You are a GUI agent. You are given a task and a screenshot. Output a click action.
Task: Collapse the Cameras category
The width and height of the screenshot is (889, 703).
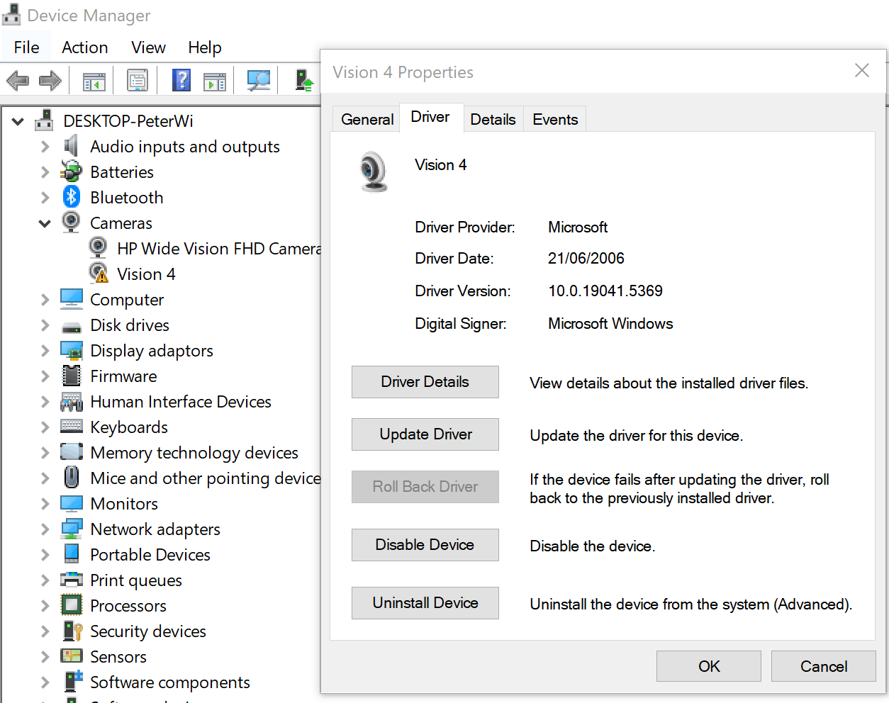point(45,224)
